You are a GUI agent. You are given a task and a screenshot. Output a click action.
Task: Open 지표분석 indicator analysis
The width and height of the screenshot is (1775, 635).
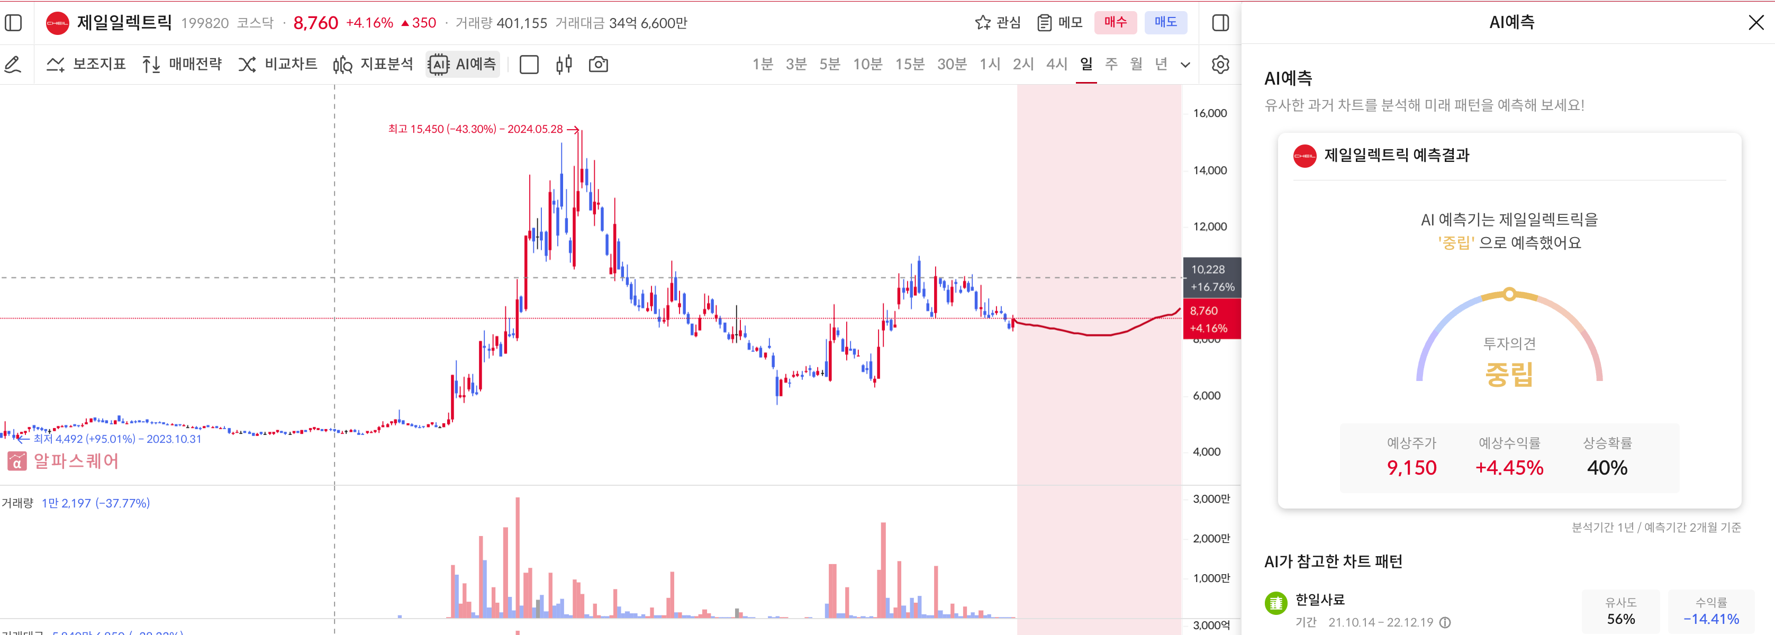tap(373, 64)
